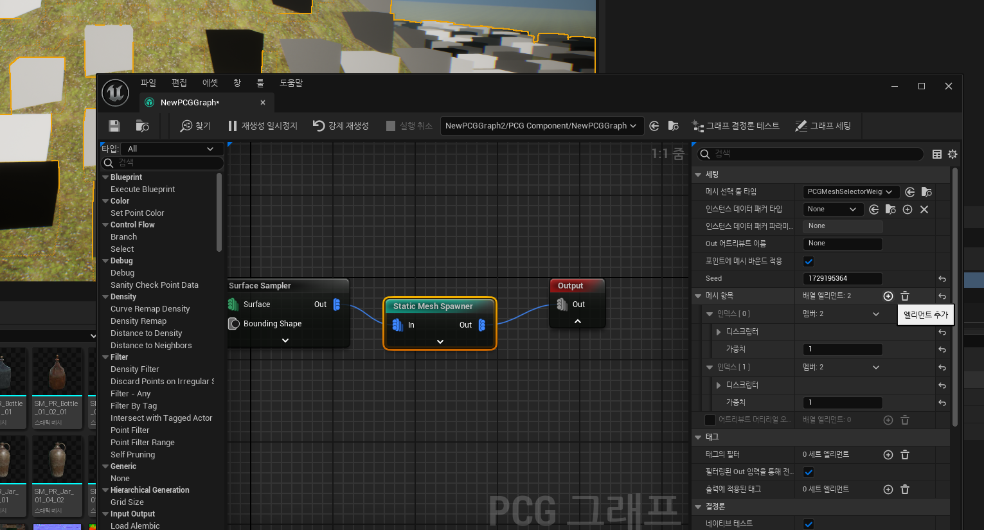Image resolution: width=984 pixels, height=530 pixels.
Task: Toggle 어트리뷰트 머티리얼 오버라이드 checkbox
Action: click(710, 420)
